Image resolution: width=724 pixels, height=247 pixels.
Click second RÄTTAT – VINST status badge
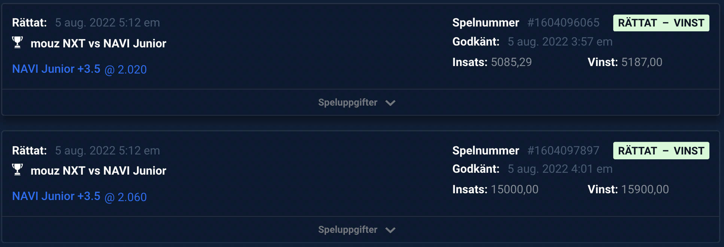tap(661, 151)
